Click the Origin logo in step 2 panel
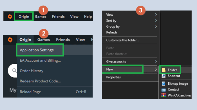This screenshot has width=197, height=110. (x=10, y=40)
